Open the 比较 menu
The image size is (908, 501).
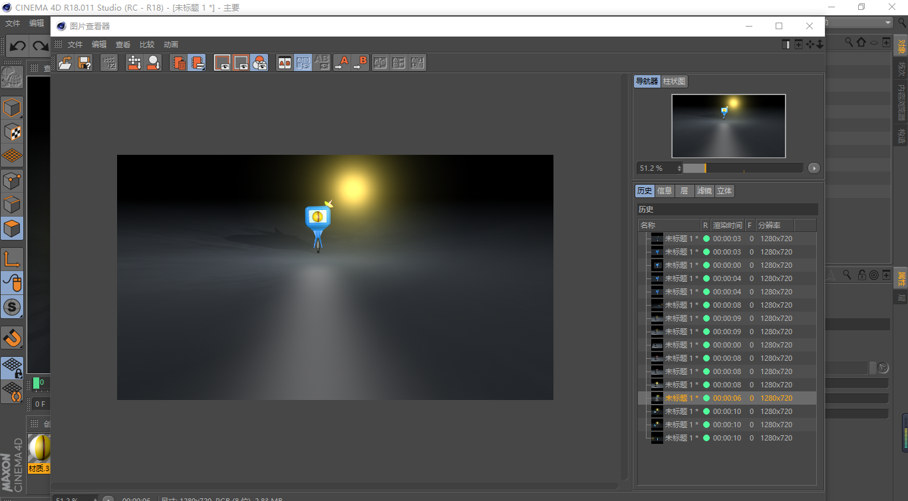(x=146, y=45)
